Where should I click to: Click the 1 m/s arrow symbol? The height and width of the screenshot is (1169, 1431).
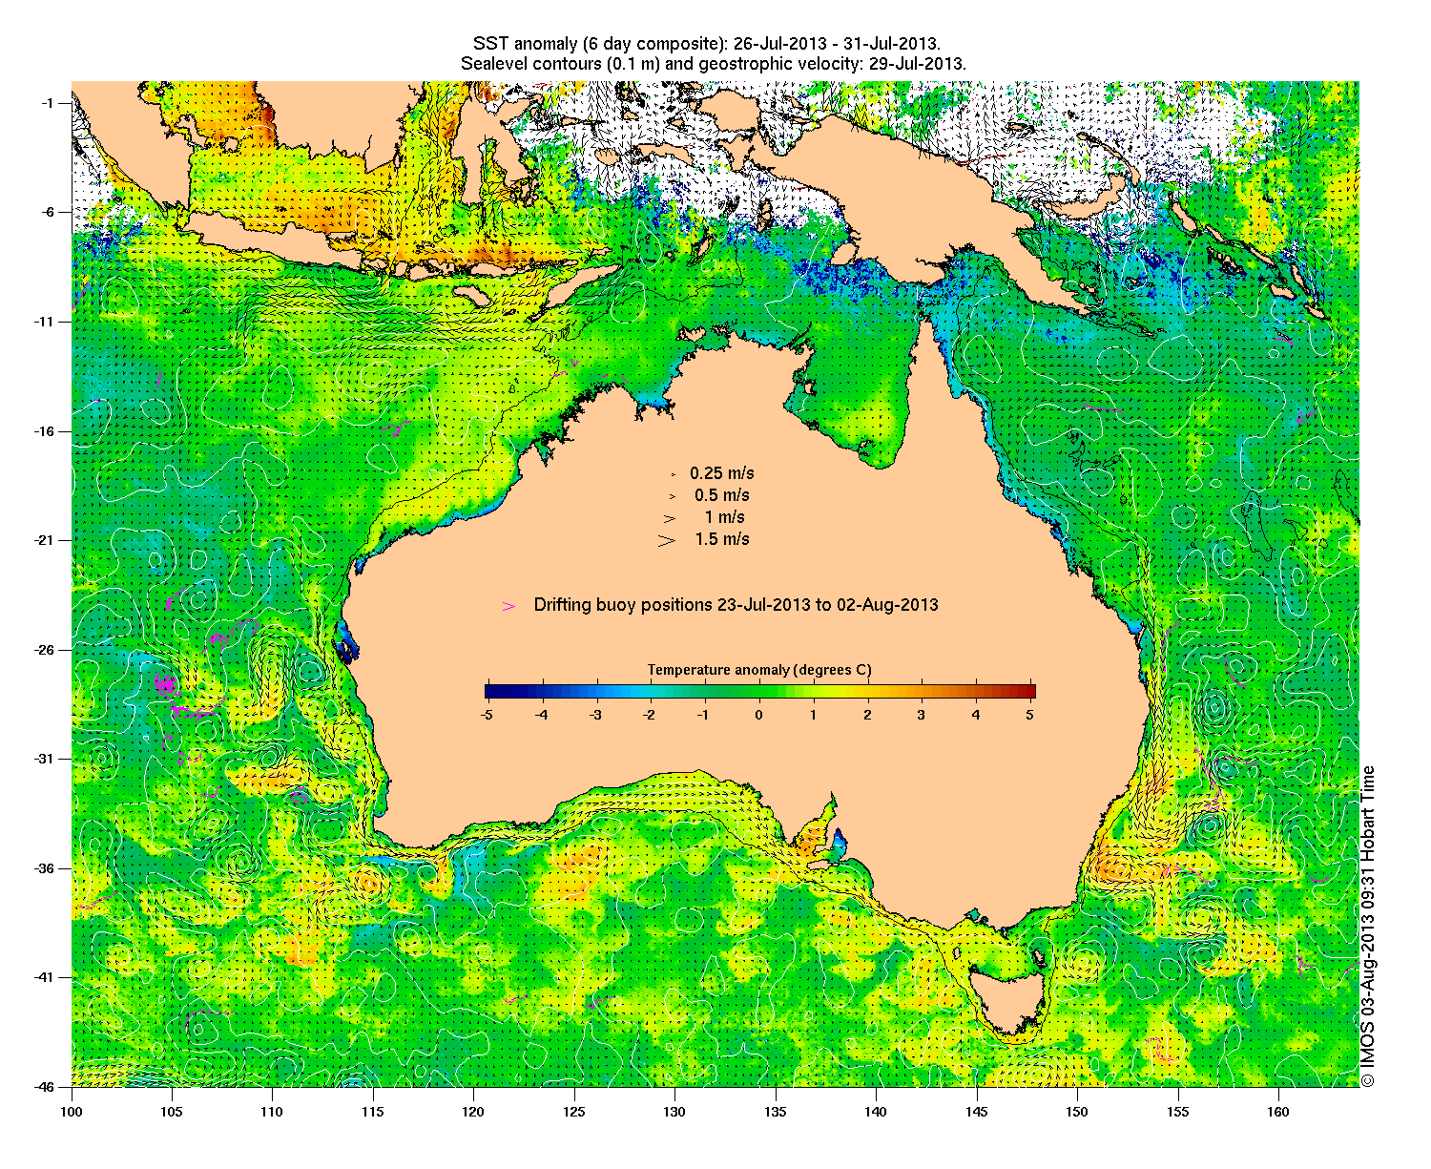point(671,518)
